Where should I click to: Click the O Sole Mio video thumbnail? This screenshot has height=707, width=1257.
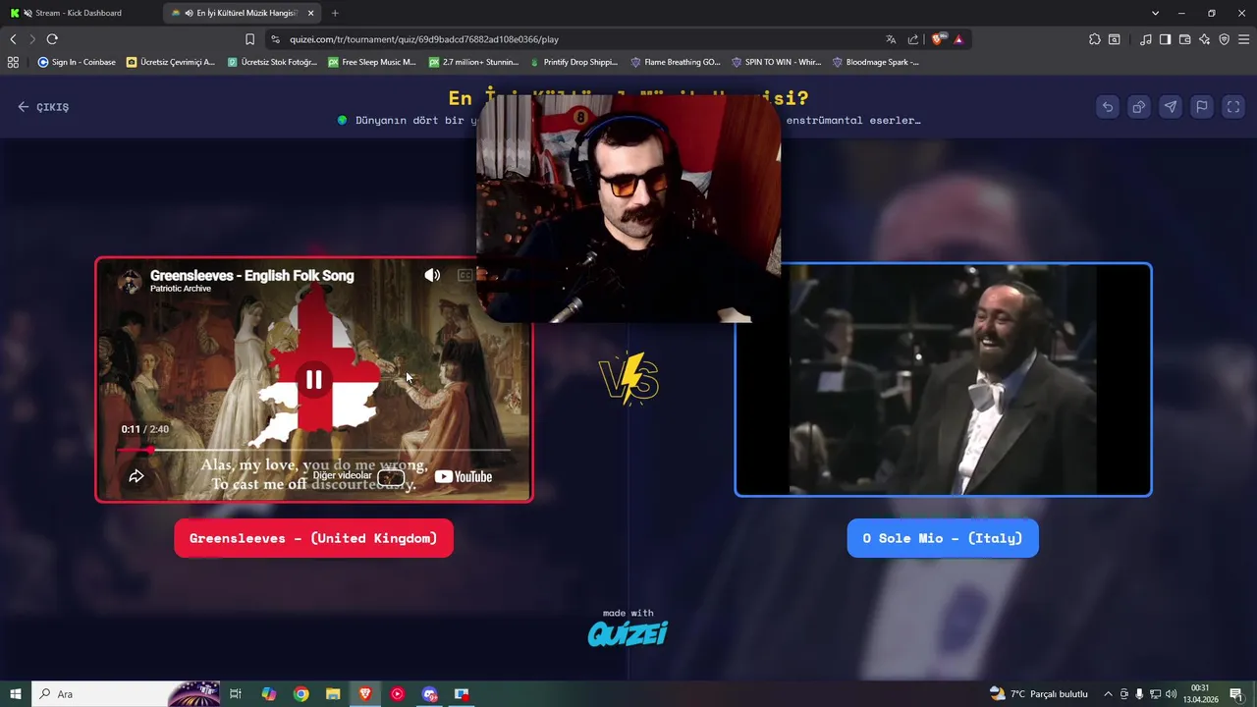[943, 380]
